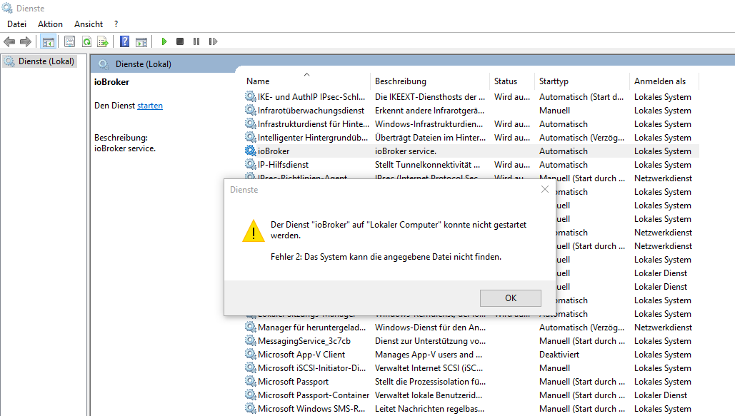This screenshot has width=735, height=416.
Task: Select the ioBroker service row name
Action: pyautogui.click(x=274, y=151)
